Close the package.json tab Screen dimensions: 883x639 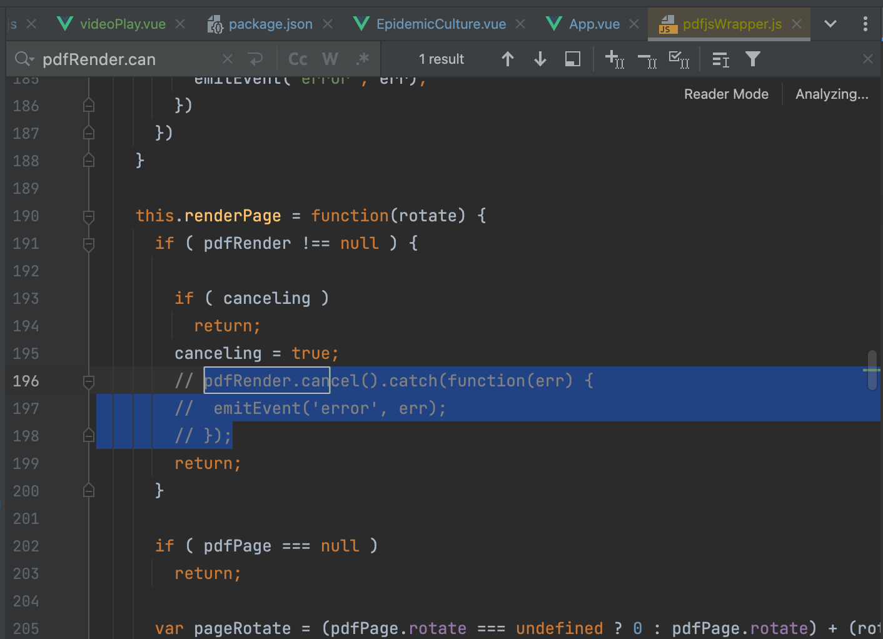(328, 24)
